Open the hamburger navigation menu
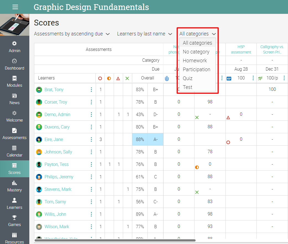The height and width of the screenshot is (244, 288). (x=15, y=7)
